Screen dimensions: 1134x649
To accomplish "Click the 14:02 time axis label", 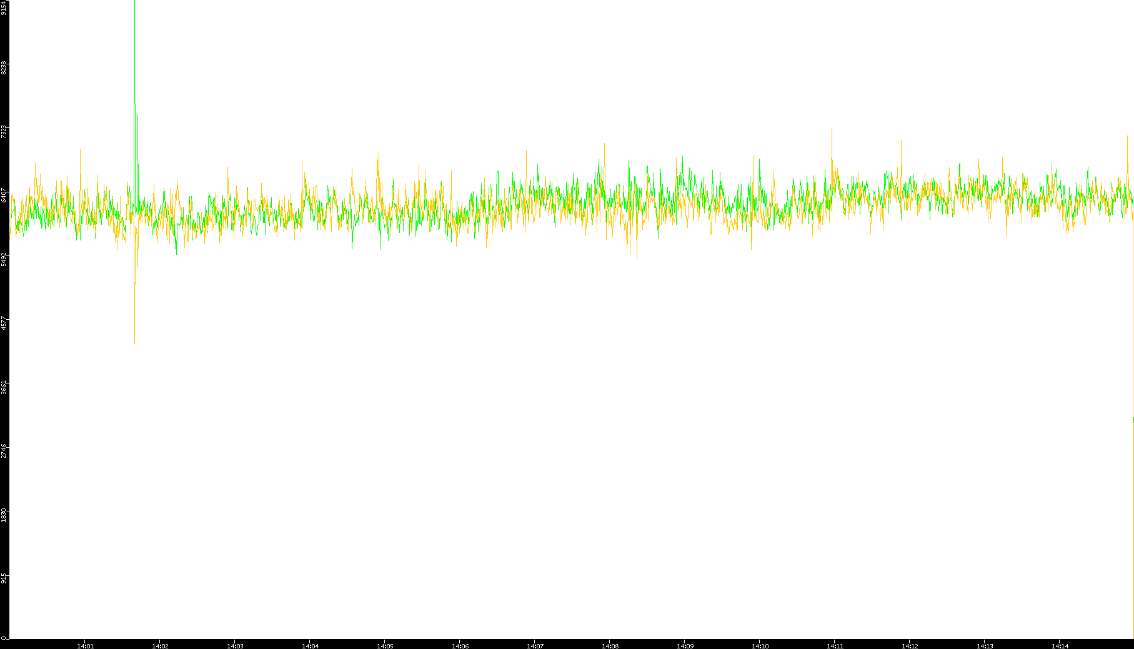I will pos(160,645).
